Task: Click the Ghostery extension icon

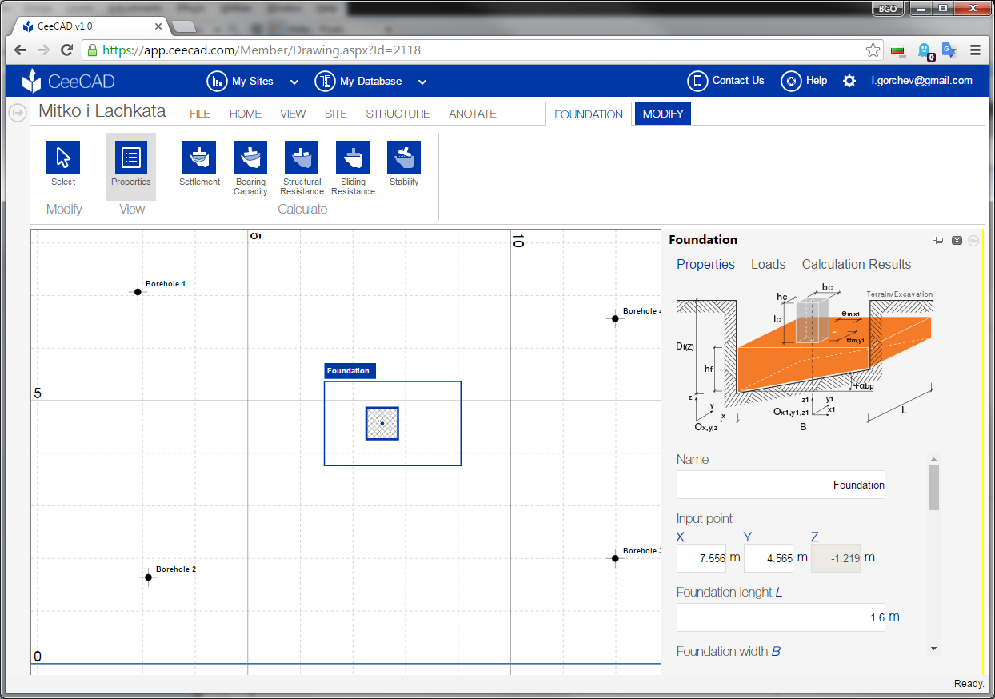Action: tap(925, 50)
